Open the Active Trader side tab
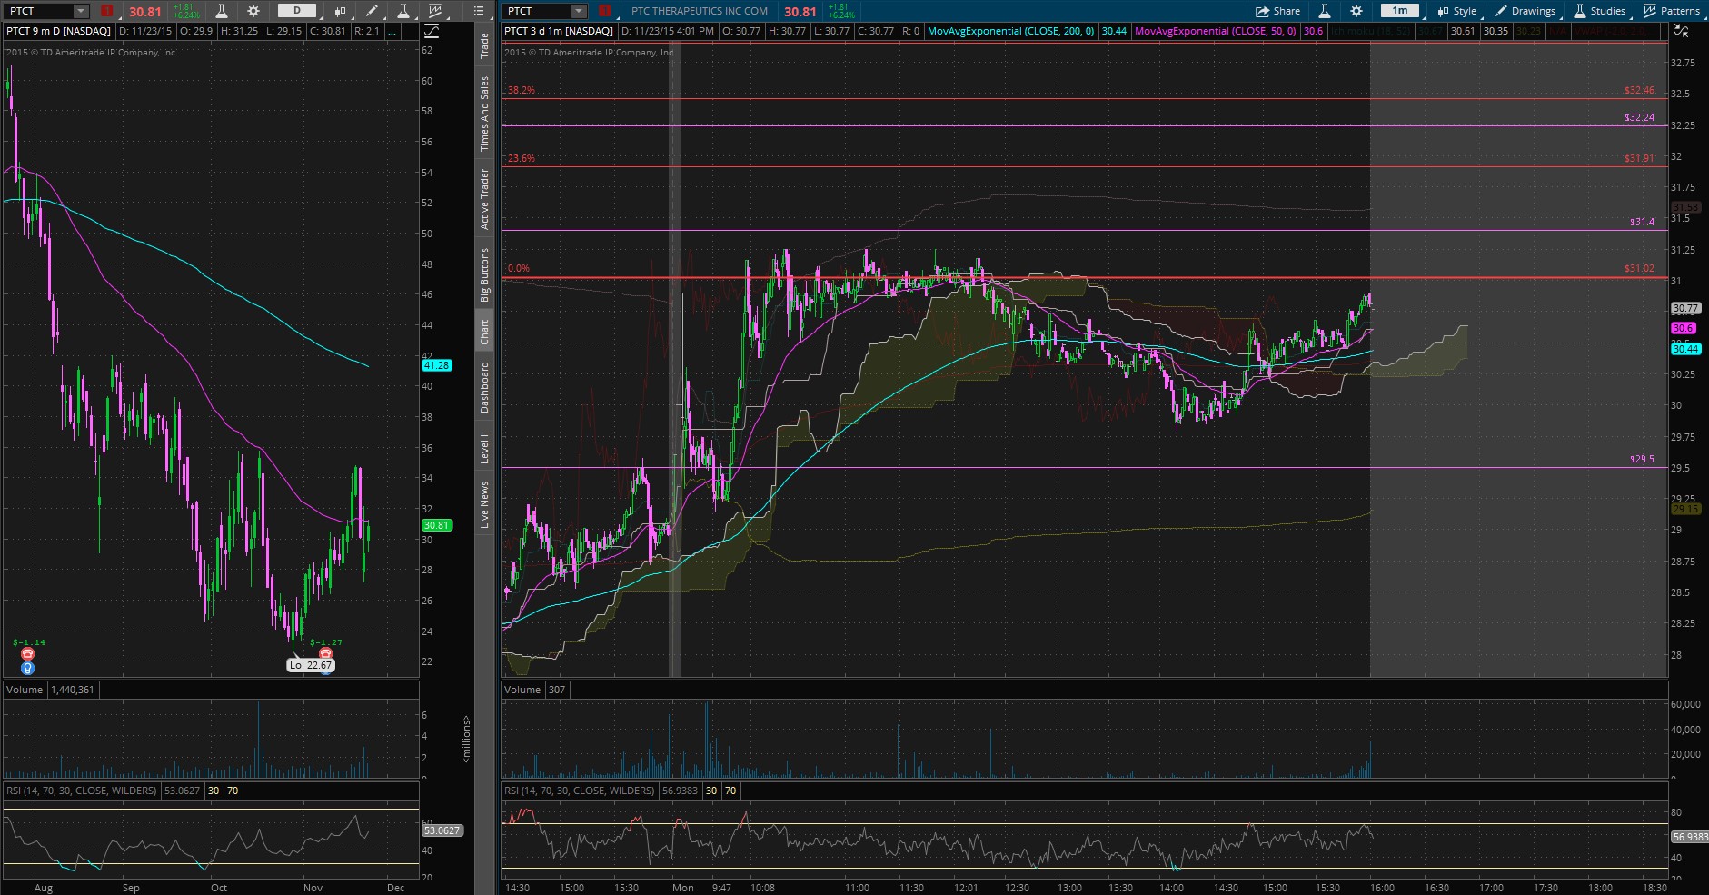Screen dimensions: 1709x895 pyautogui.click(x=484, y=199)
